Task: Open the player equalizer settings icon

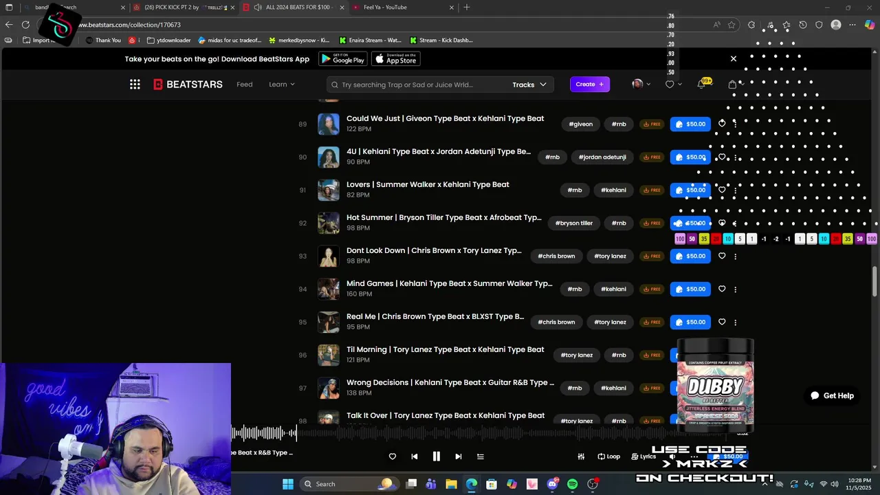Action: pyautogui.click(x=581, y=456)
